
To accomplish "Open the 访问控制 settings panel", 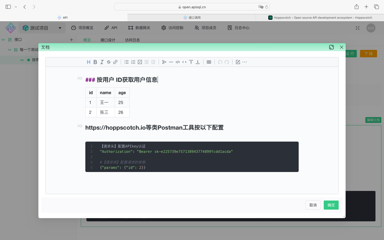I will pos(172,27).
